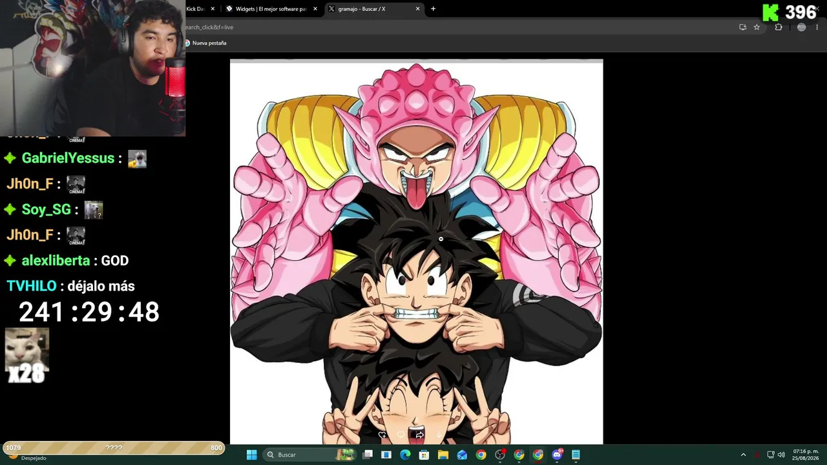Open File Explorer from the taskbar

[443, 455]
